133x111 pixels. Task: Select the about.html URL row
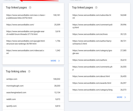tap(99, 76)
